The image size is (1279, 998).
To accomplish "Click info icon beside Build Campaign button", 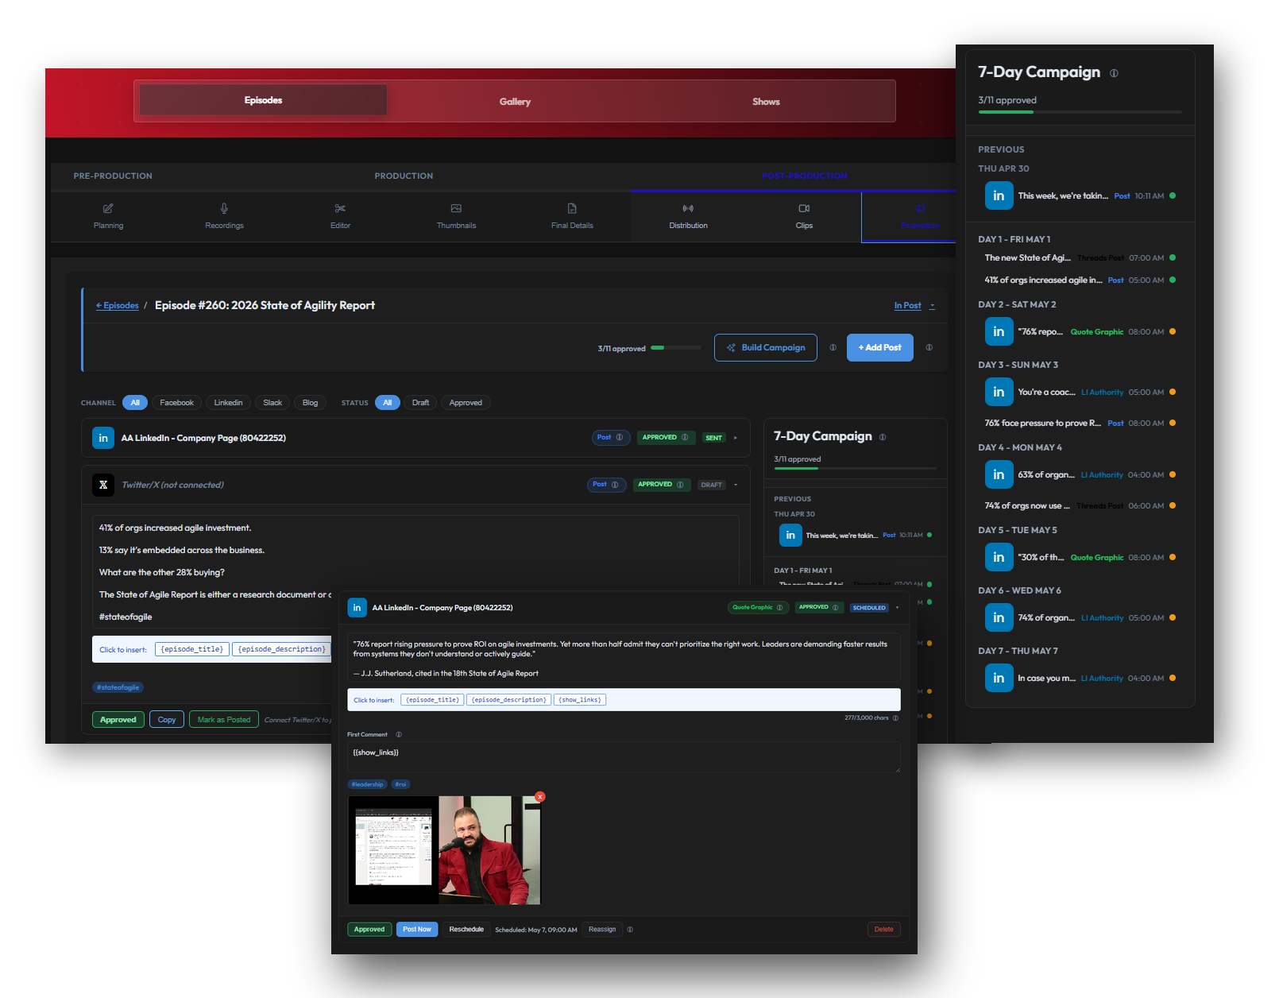I will [x=833, y=347].
